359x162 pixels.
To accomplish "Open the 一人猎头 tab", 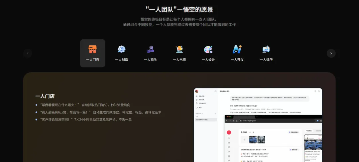I will [x=151, y=53].
